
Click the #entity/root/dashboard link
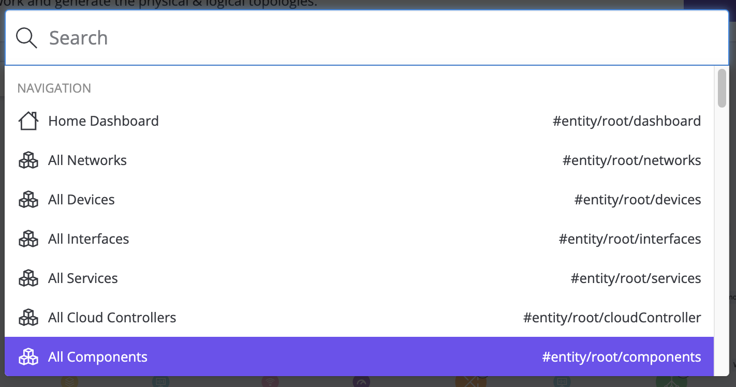[x=627, y=121]
